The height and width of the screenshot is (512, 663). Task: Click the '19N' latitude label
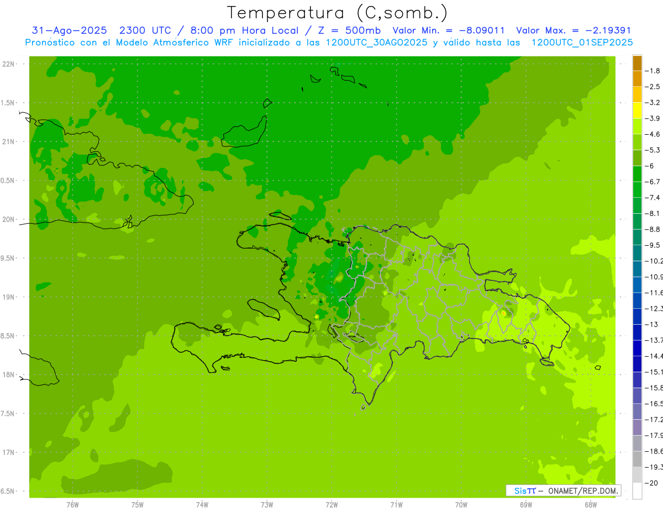9,297
